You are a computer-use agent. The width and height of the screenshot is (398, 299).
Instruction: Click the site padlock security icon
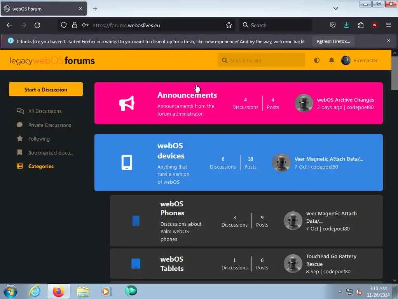pyautogui.click(x=74, y=25)
